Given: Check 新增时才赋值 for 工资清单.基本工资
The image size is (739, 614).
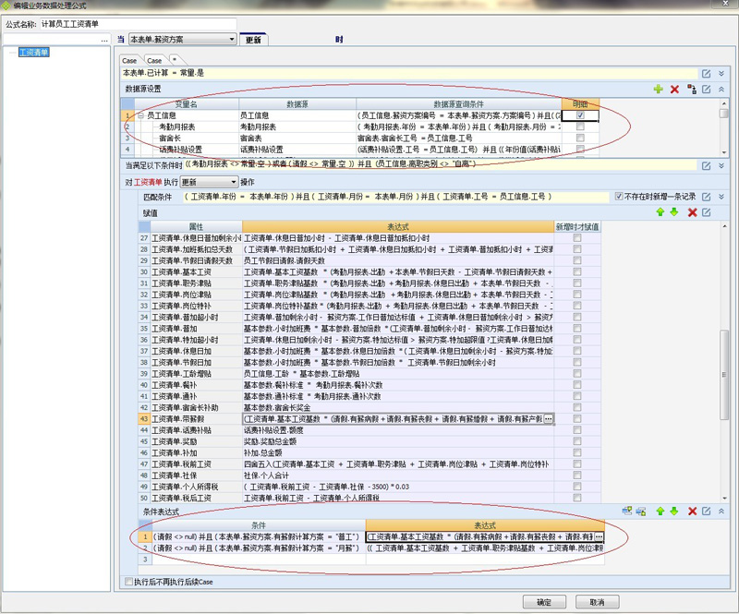Looking at the screenshot, I should [x=576, y=271].
